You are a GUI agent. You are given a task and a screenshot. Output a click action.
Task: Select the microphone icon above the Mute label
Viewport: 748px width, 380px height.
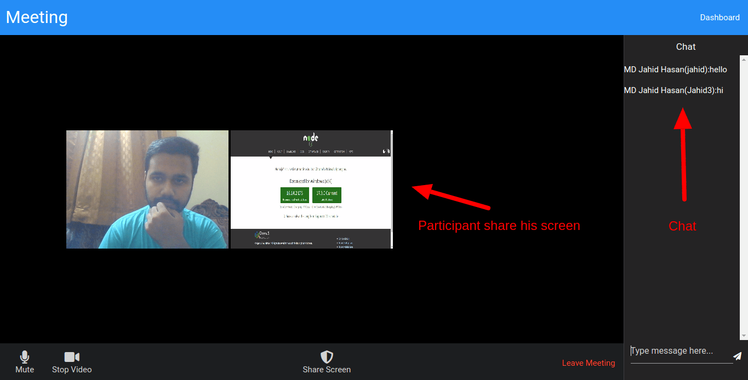coord(24,356)
